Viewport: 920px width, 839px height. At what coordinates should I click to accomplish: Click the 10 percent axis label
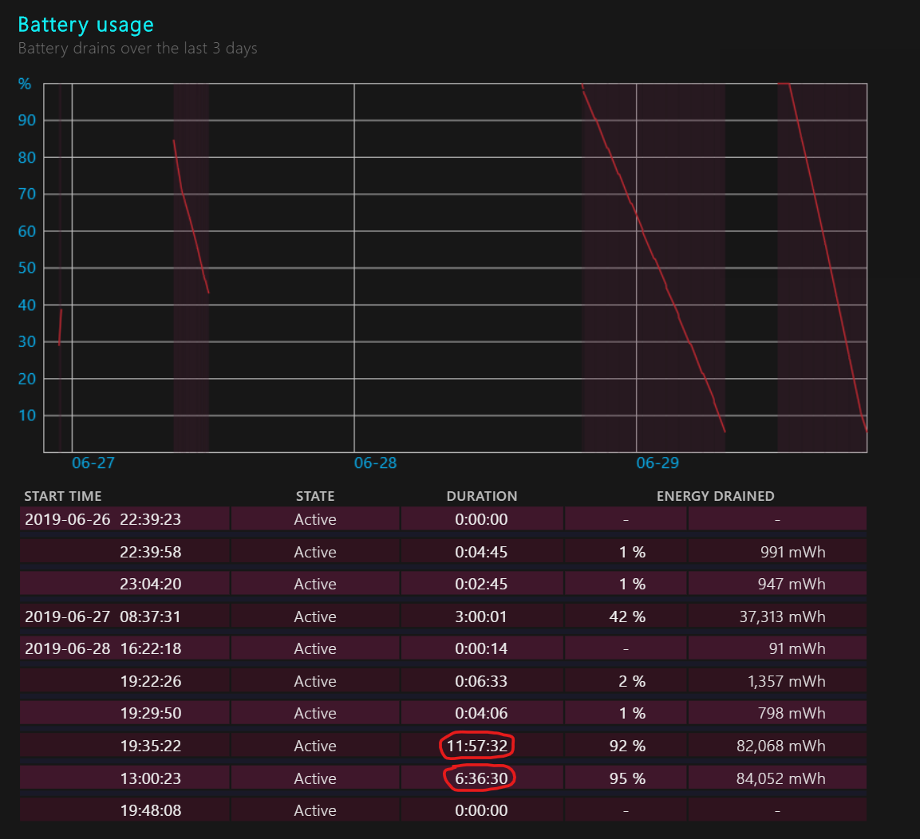(x=27, y=416)
